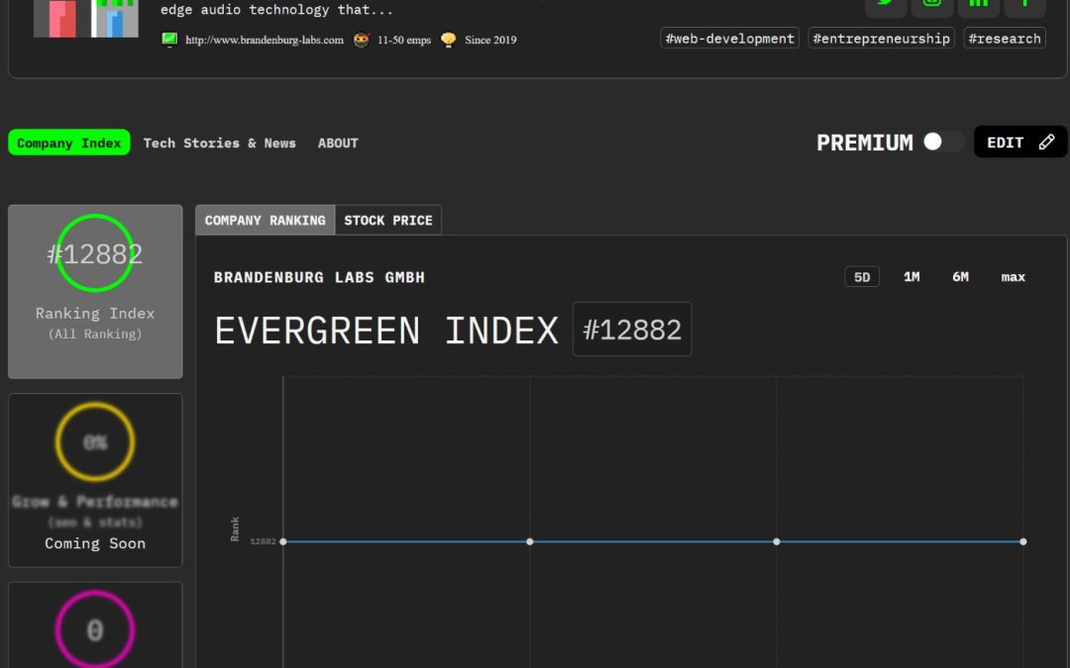Click the company logo thumbnail
This screenshot has height=668, width=1070.
coord(86,19)
